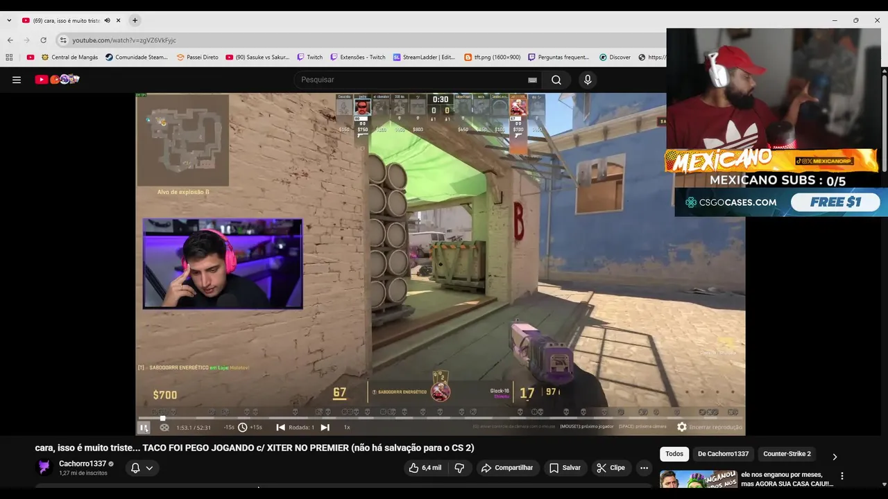888x499 pixels.
Task: Open site information icon in address bar
Action: (63, 40)
